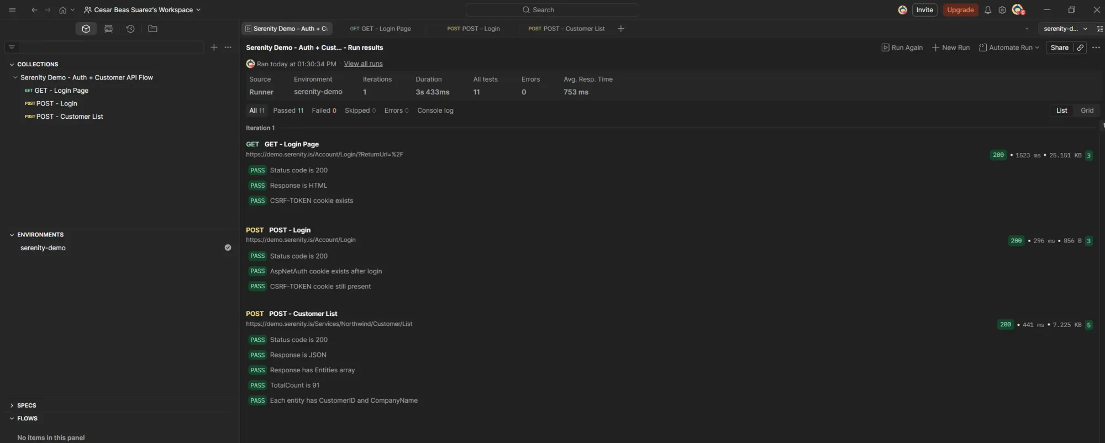Screen dimensions: 1105x443
Task: Expand the dropdown beside the Home icon
Action: pyautogui.click(x=72, y=10)
